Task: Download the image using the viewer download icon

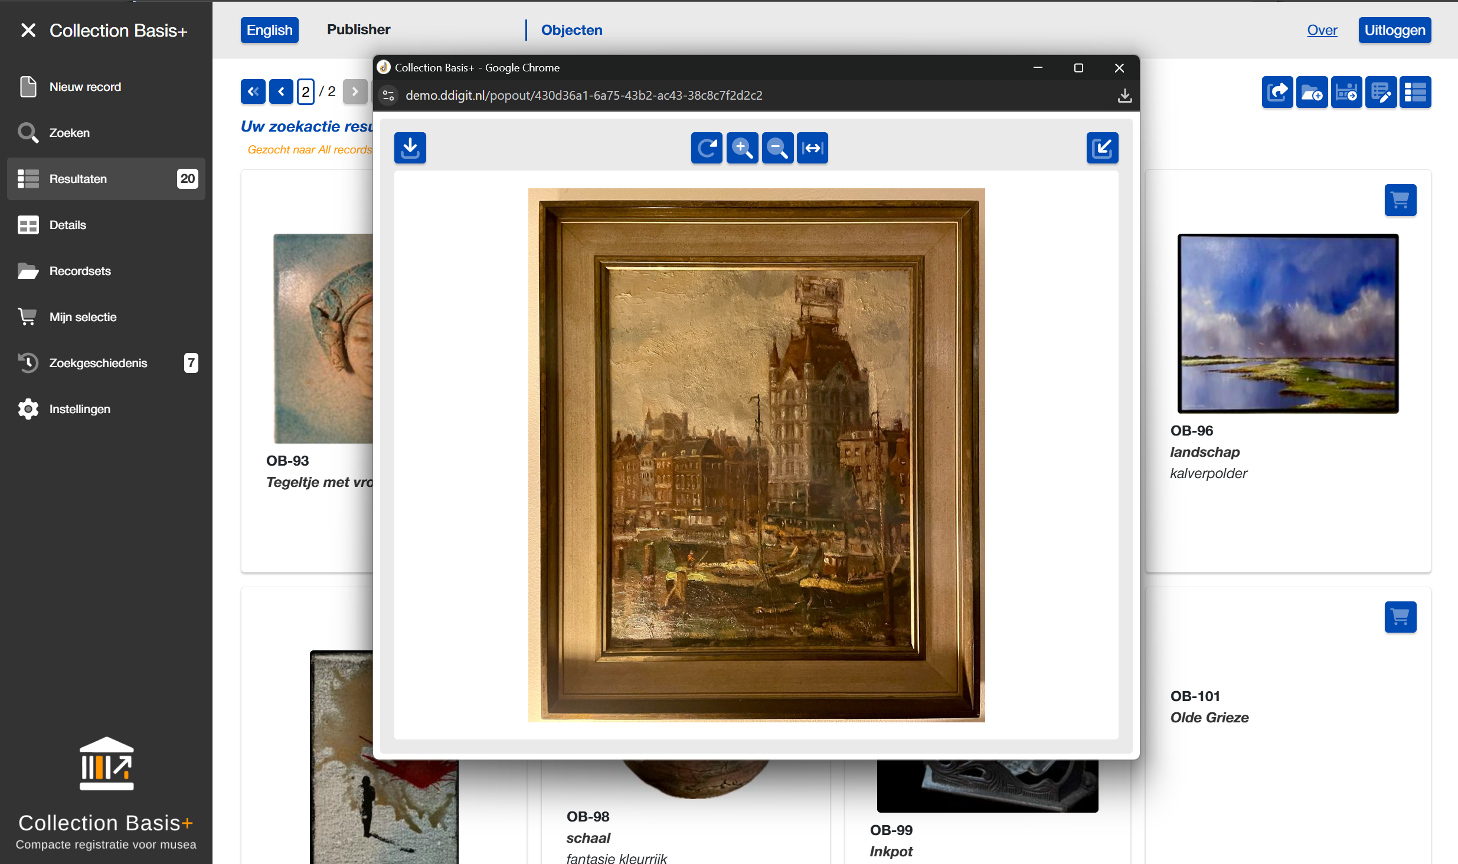Action: tap(410, 148)
